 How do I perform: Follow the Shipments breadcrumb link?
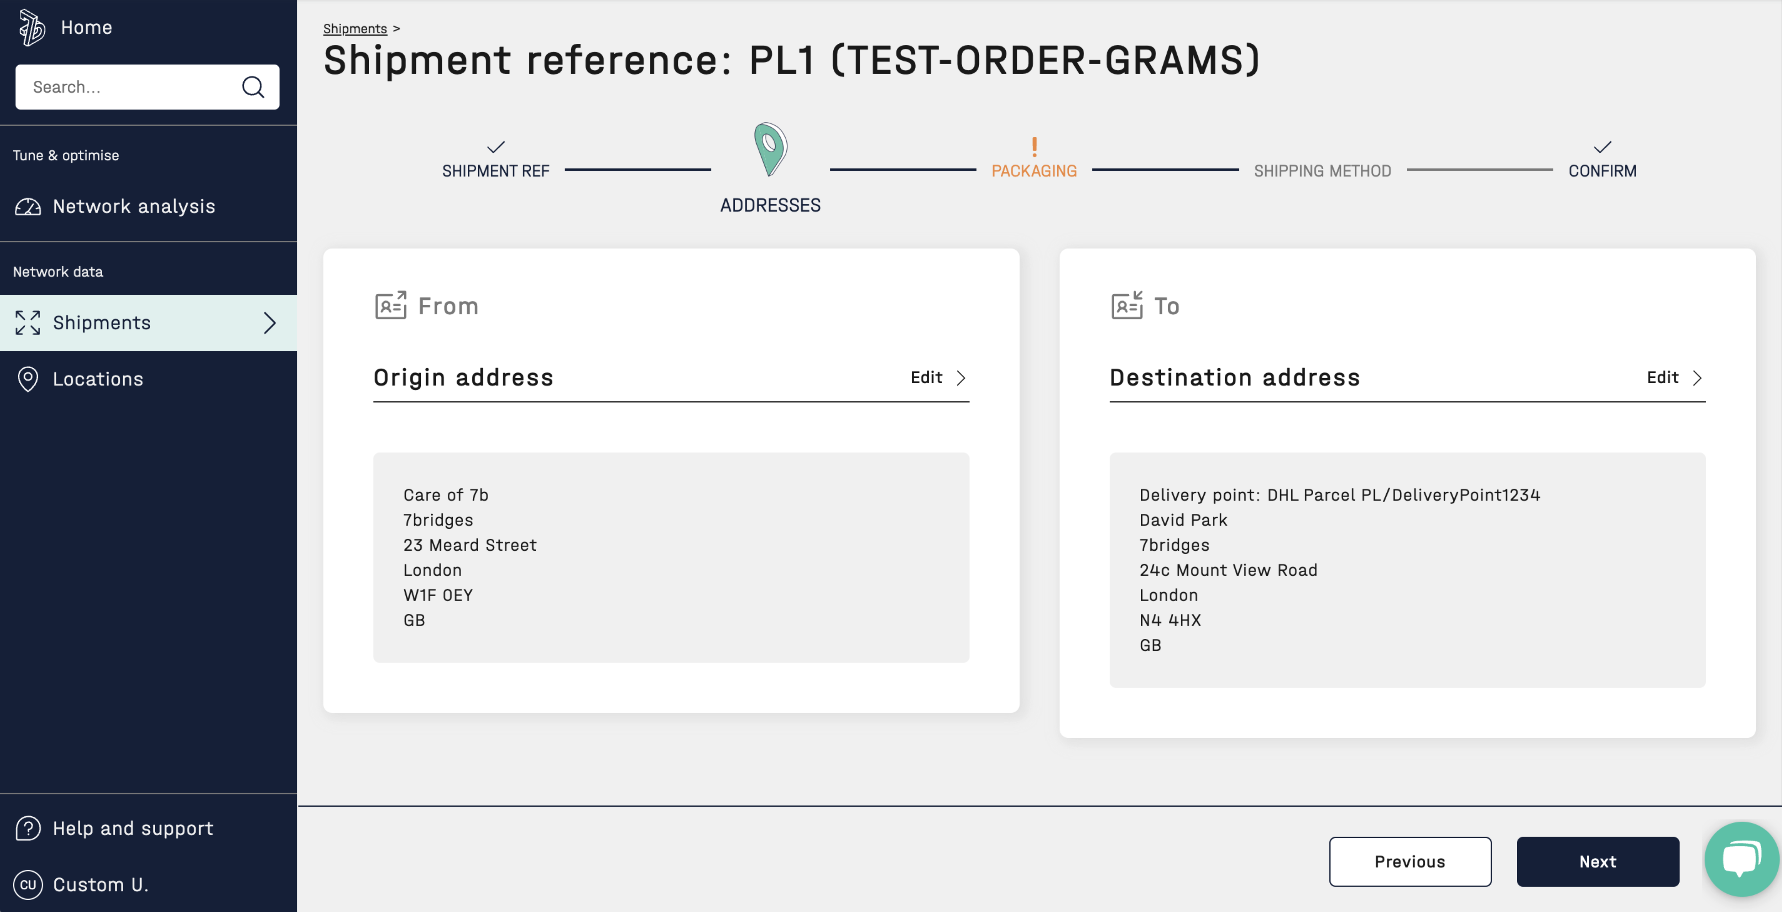(x=355, y=28)
